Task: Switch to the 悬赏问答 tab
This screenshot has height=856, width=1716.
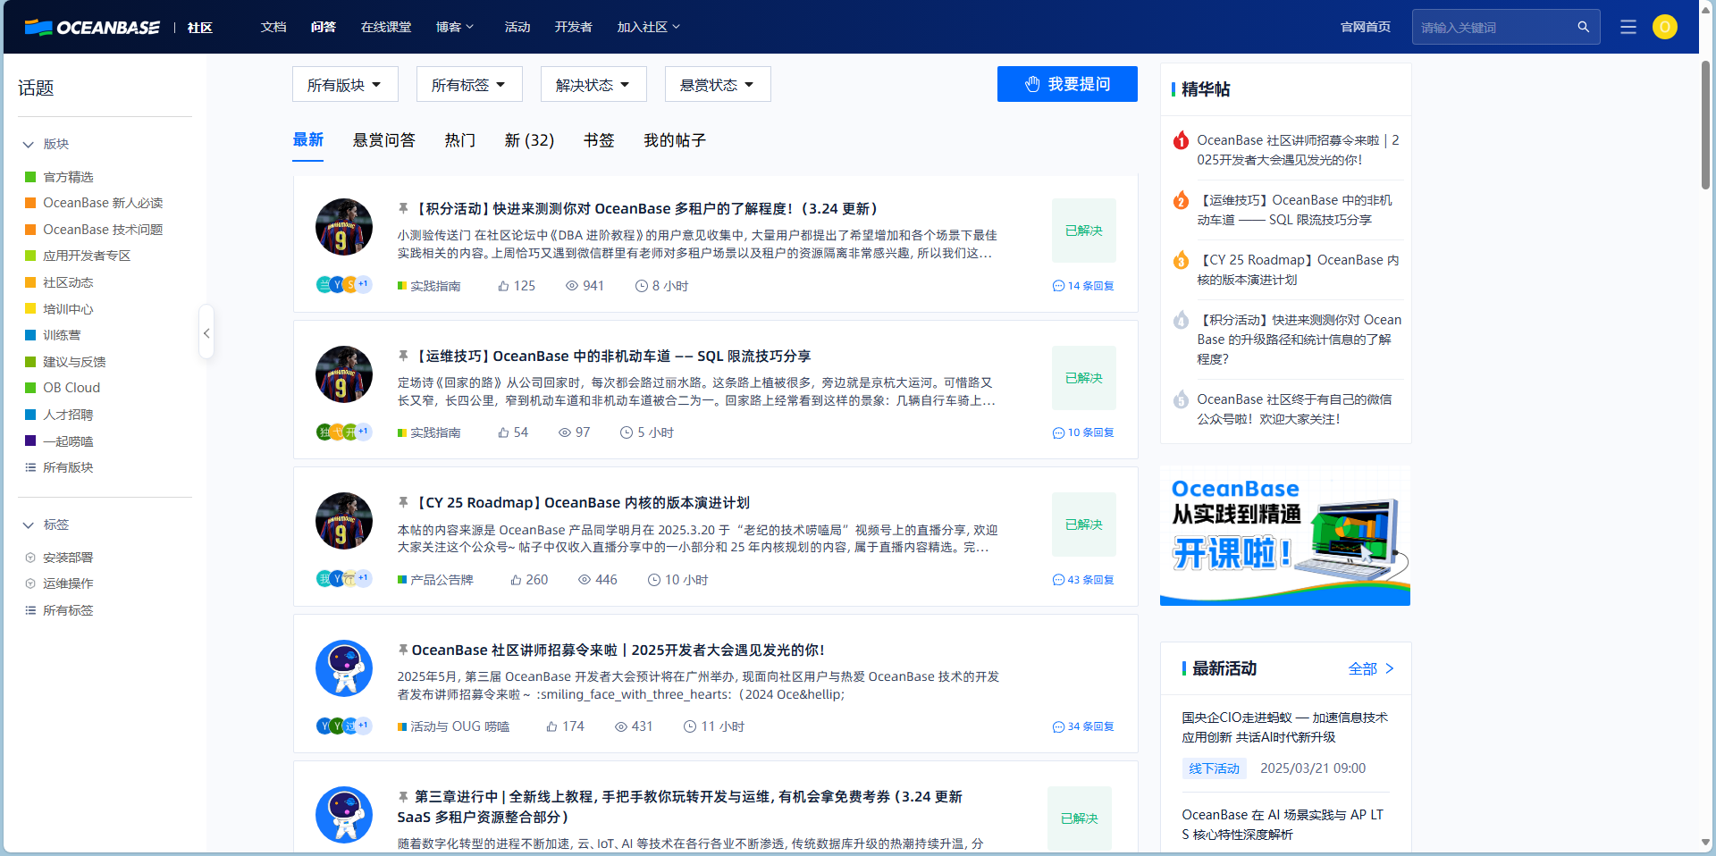Action: [383, 140]
